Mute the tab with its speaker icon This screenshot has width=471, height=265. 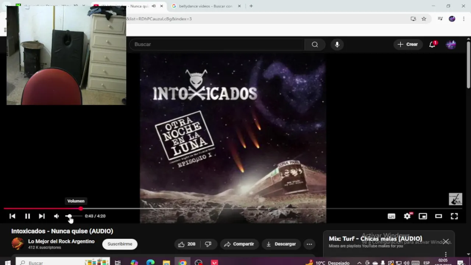click(x=153, y=6)
